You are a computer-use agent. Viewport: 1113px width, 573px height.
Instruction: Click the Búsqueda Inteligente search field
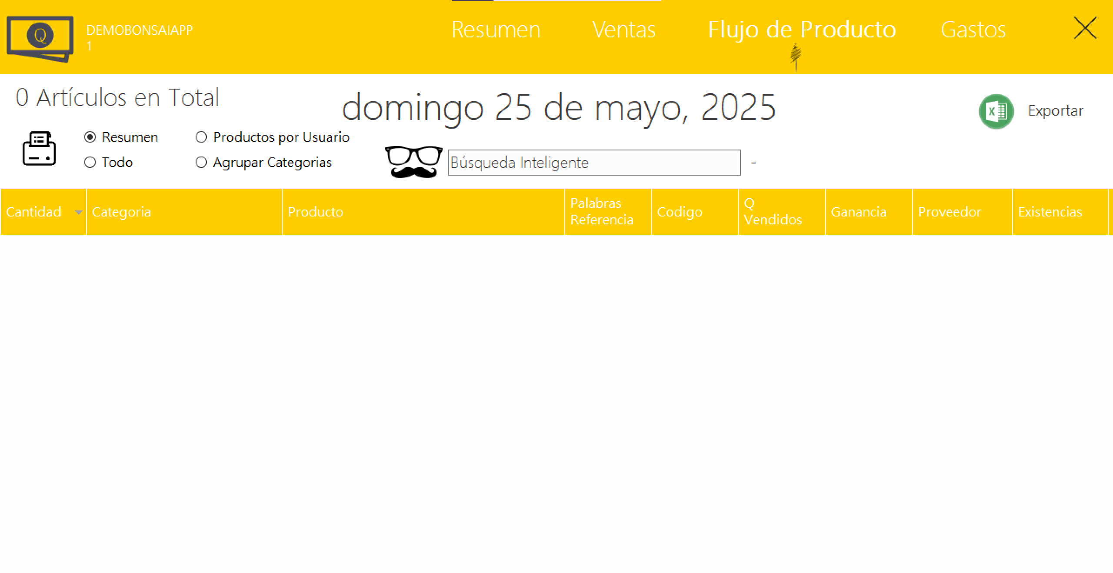pos(594,163)
